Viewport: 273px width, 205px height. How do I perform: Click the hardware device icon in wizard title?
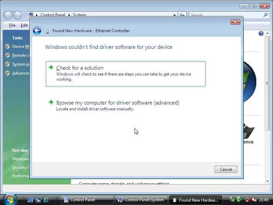pos(47,31)
